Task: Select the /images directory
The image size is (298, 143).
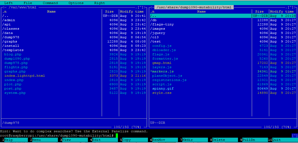Action: point(223,29)
